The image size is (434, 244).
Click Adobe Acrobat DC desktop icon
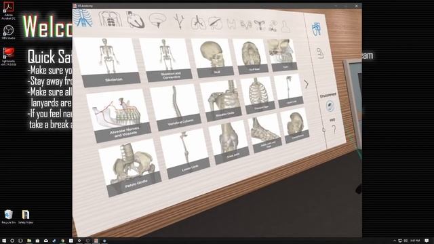point(8,11)
